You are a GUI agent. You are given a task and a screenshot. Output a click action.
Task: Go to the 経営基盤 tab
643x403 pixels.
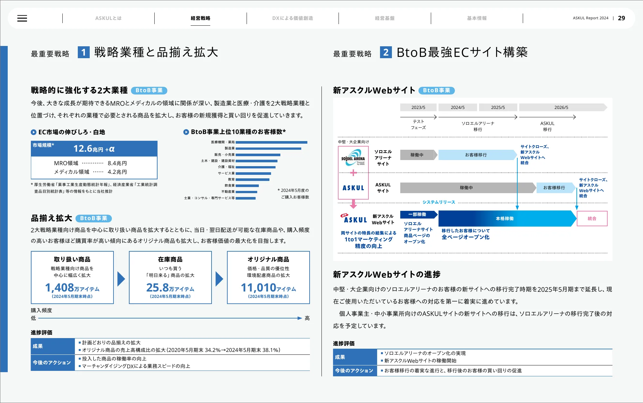tap(385, 18)
